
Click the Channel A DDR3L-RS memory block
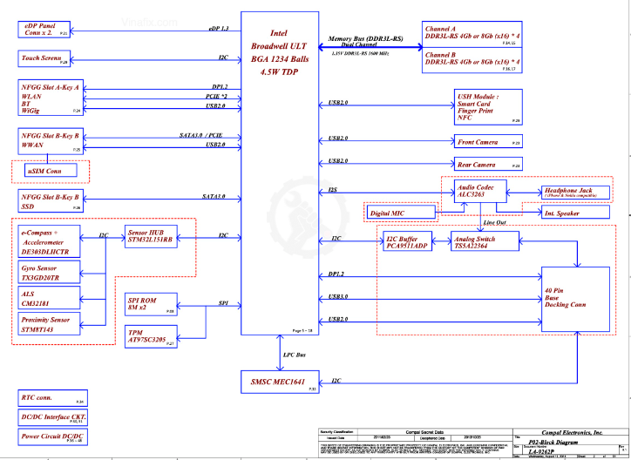tap(472, 35)
